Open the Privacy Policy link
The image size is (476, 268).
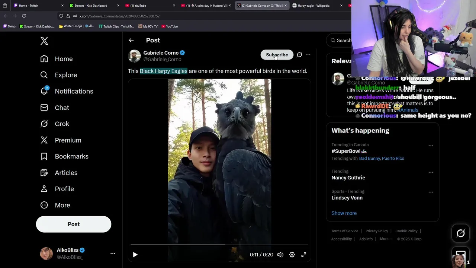coord(377,231)
